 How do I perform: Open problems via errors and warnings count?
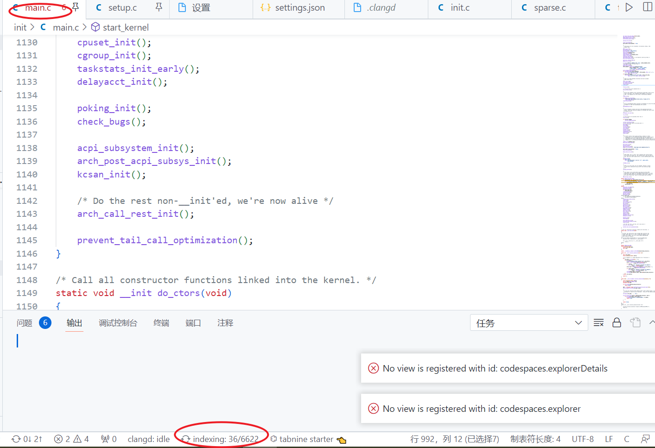tap(71, 439)
